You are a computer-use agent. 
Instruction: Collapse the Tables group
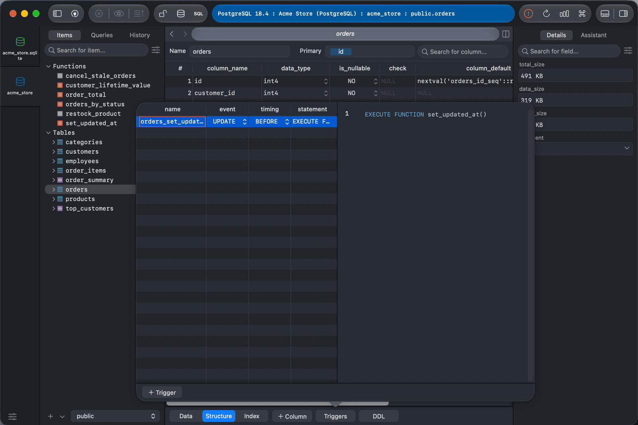[x=48, y=132]
